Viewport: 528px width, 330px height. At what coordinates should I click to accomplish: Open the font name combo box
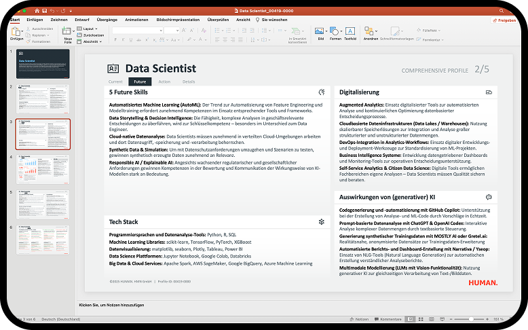(137, 31)
